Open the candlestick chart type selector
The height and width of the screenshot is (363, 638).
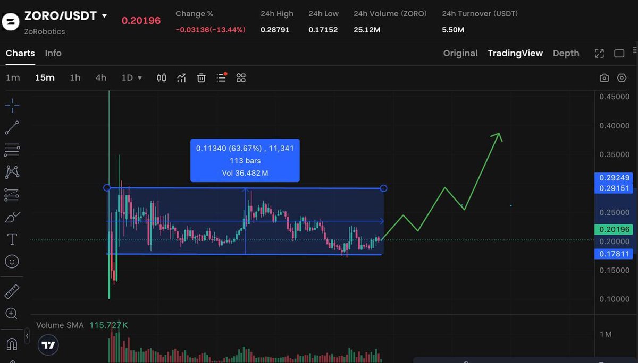click(x=162, y=78)
